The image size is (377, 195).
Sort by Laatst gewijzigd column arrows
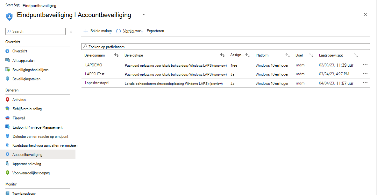[356, 55]
